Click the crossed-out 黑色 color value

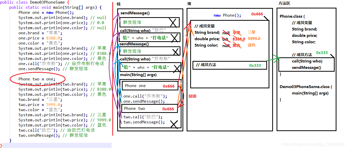click(x=237, y=45)
